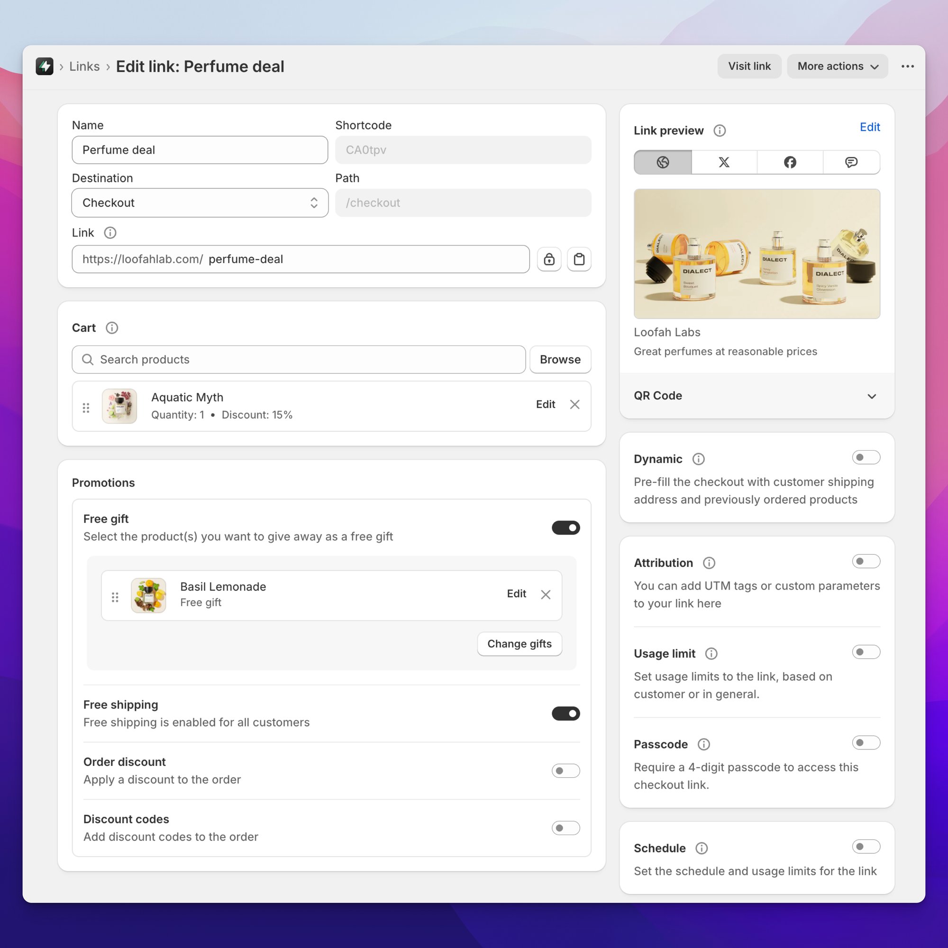Click the Promotions heading
The height and width of the screenshot is (948, 948).
[103, 483]
